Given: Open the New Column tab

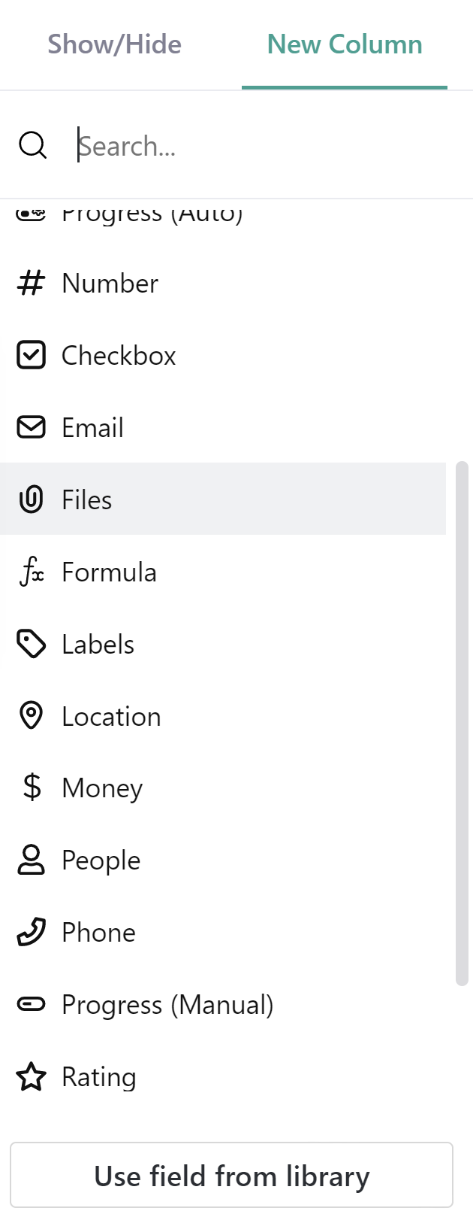Looking at the screenshot, I should 345,44.
